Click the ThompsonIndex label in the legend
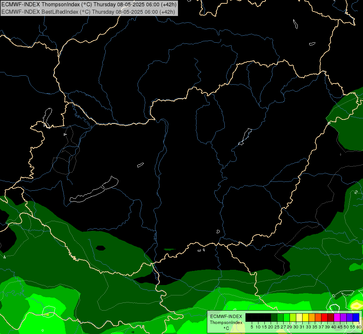Image resolution: width=363 pixels, height=334 pixels. 226,322
